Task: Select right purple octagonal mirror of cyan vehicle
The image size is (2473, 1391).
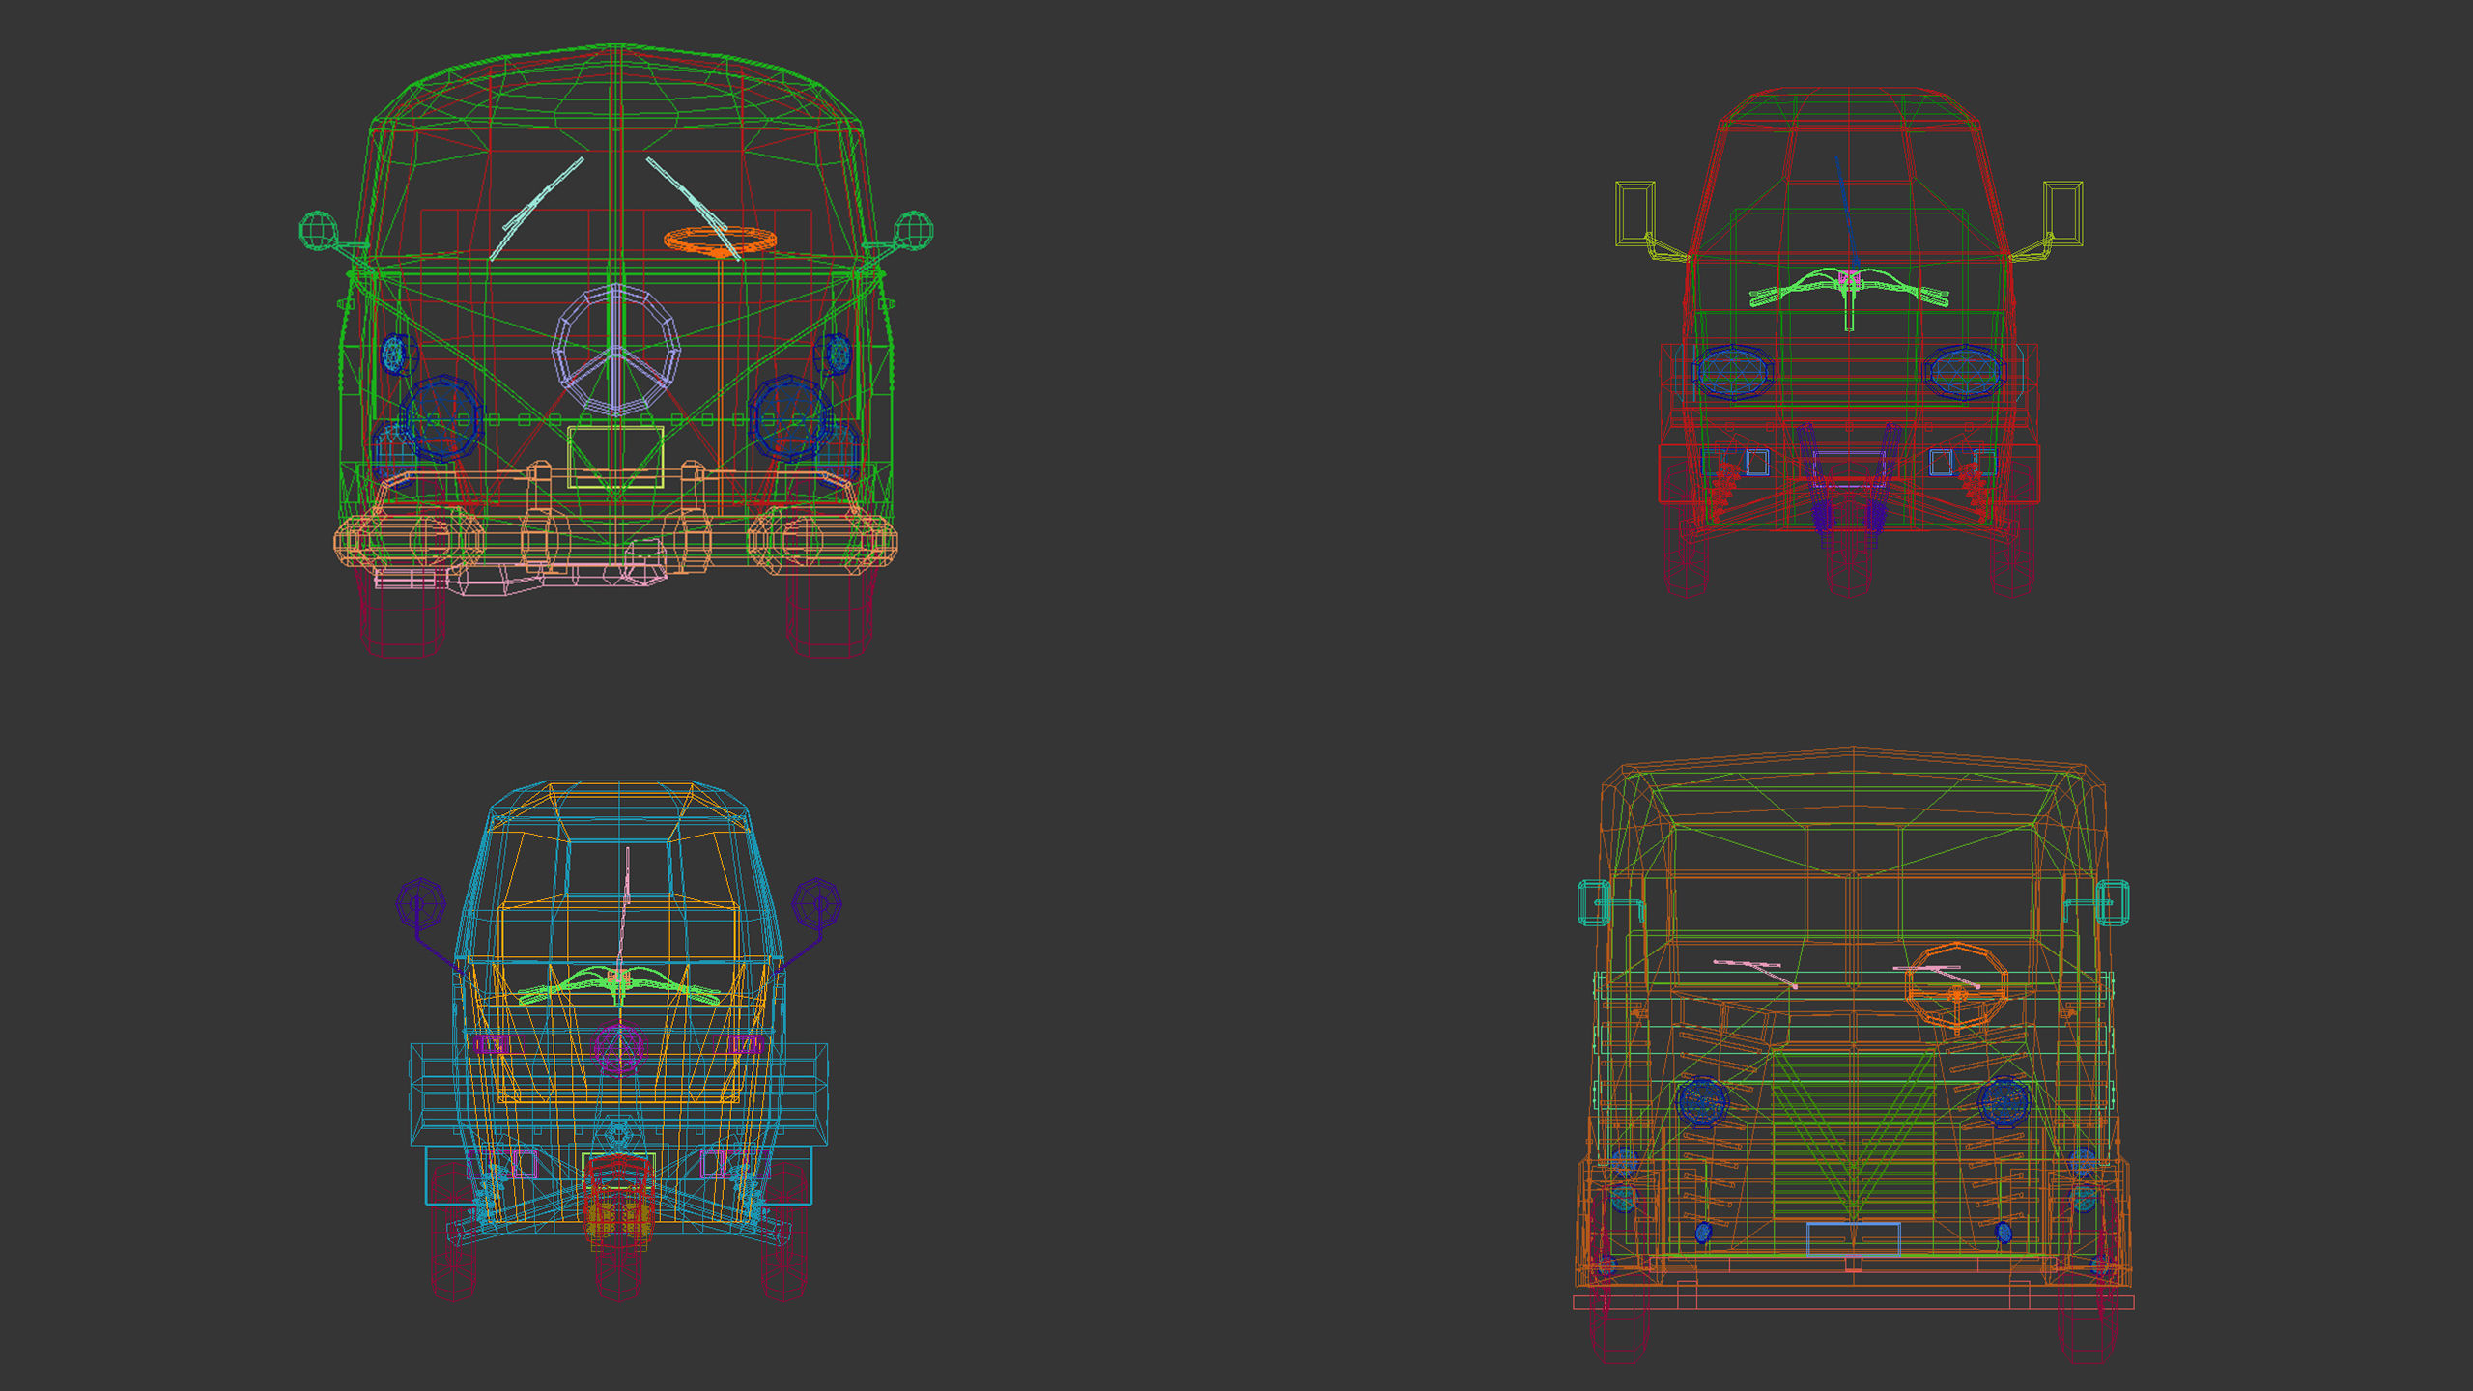Action: click(x=816, y=903)
